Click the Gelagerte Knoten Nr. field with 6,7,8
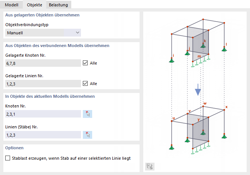Viewport: 250px width, 175px height. [43, 63]
